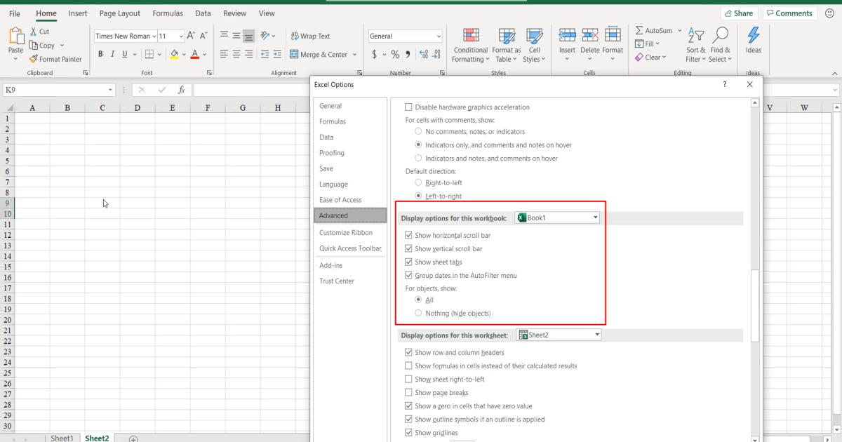Pick a font color from the swatch

coord(195,54)
